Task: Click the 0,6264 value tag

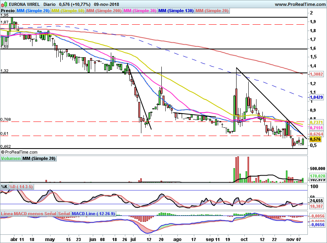Action: (316, 134)
